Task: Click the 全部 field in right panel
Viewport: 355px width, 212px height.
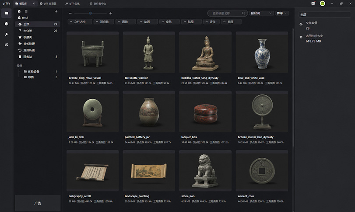Action: tap(325, 14)
